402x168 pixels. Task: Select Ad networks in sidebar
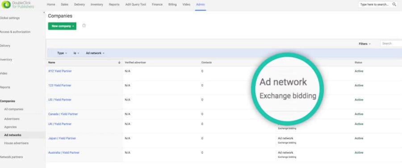(13, 135)
